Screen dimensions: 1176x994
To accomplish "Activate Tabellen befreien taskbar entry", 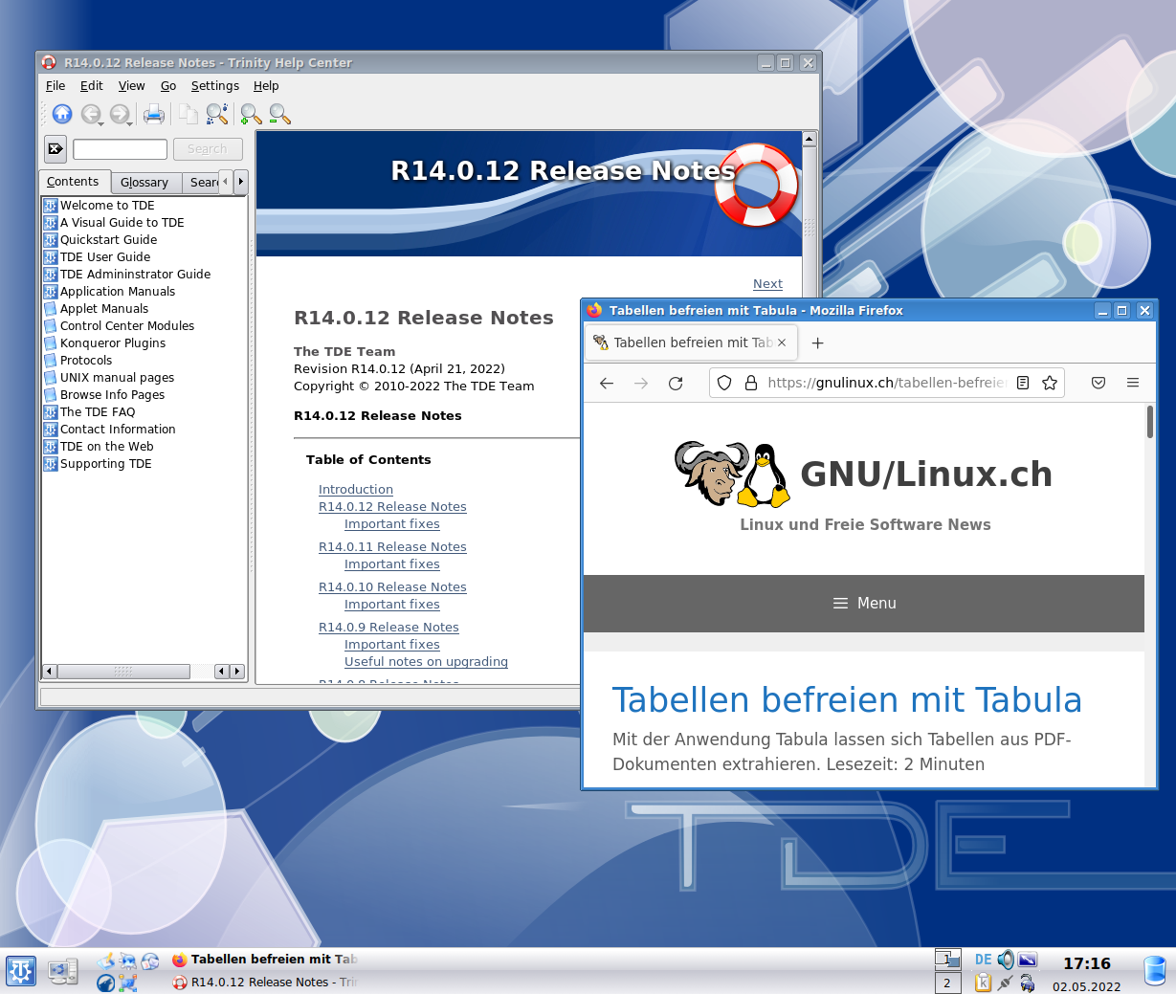I will 266,960.
